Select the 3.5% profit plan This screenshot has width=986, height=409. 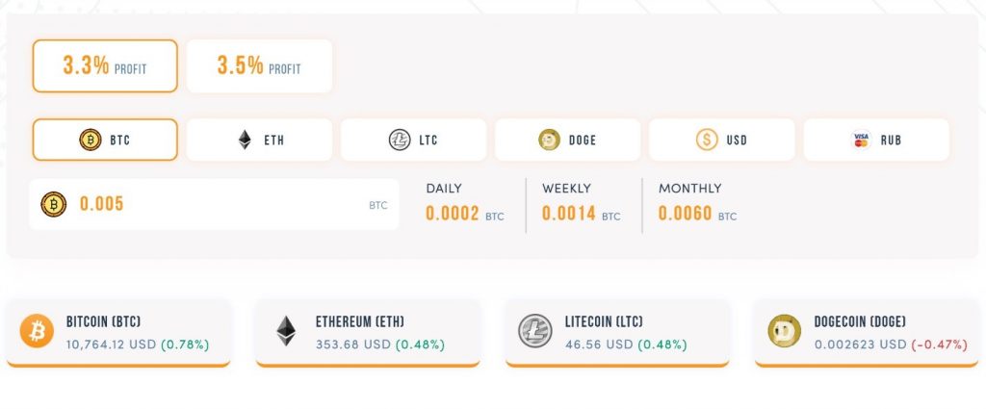(x=259, y=66)
